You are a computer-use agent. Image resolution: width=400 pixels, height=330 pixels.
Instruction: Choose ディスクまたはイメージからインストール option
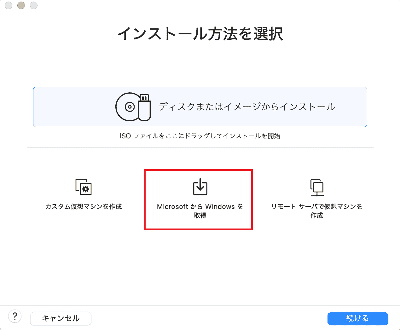pyautogui.click(x=200, y=107)
